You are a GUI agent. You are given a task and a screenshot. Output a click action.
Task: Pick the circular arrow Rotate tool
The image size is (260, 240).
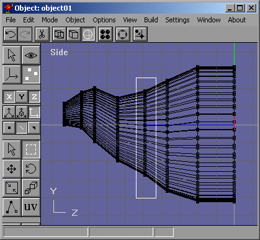coord(31,169)
